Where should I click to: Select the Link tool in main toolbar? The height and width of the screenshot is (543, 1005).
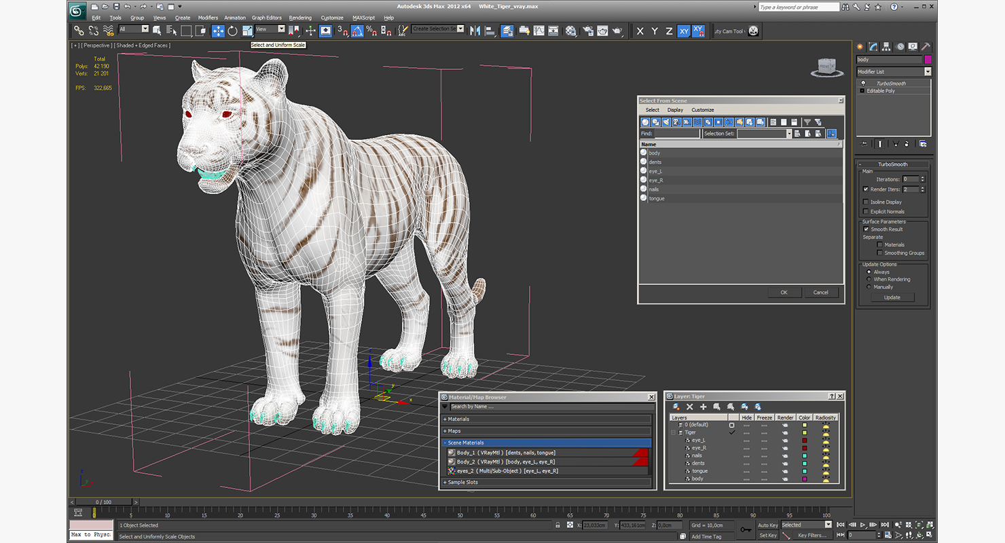(79, 31)
